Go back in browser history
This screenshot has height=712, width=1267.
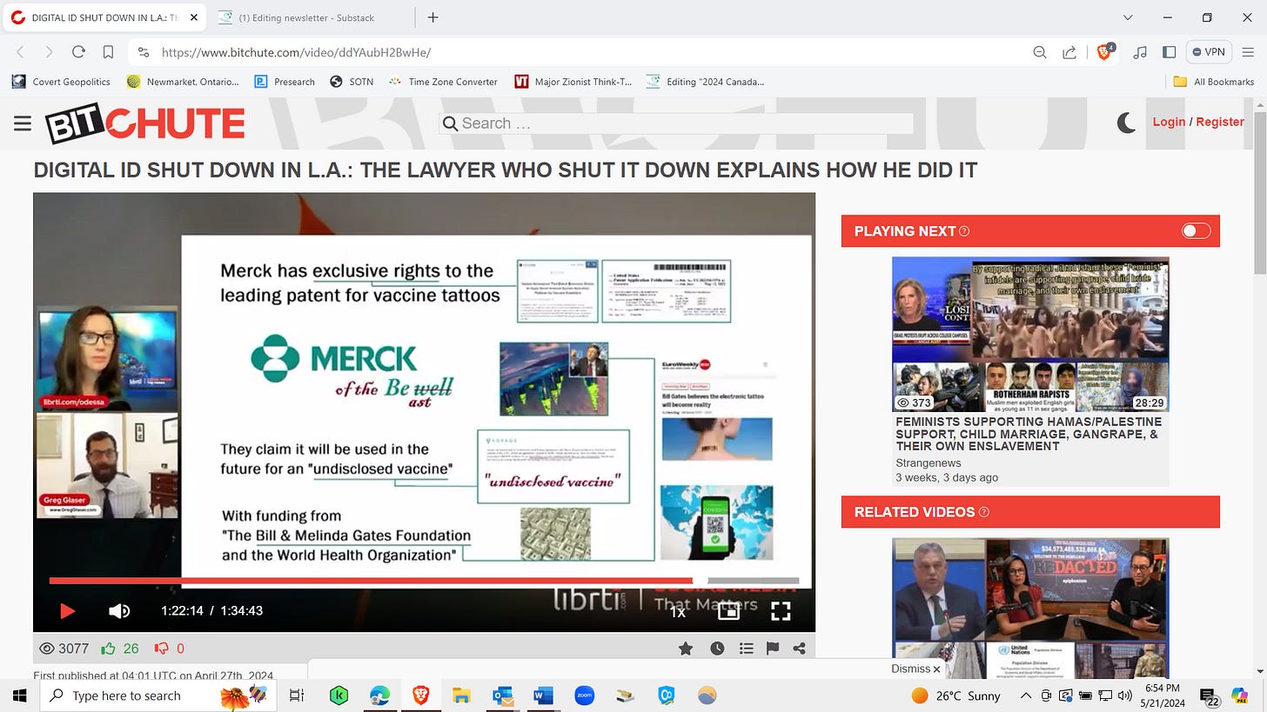tap(21, 52)
